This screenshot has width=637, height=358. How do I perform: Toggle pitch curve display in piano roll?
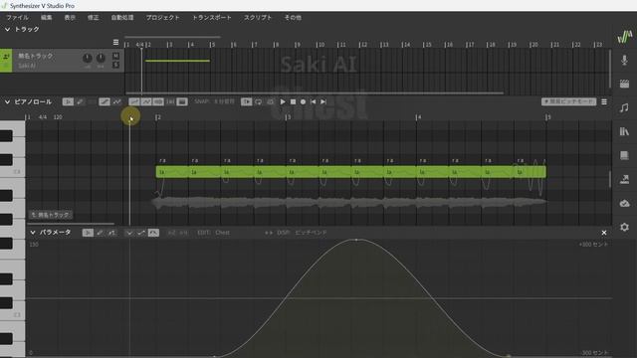pyautogui.click(x=134, y=101)
